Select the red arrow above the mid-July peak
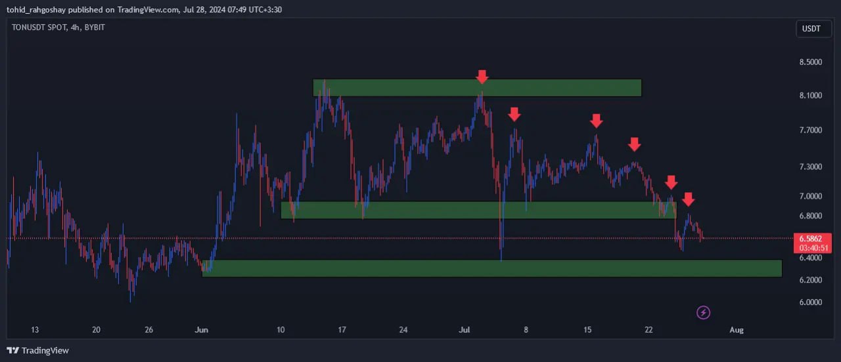 [x=596, y=120]
